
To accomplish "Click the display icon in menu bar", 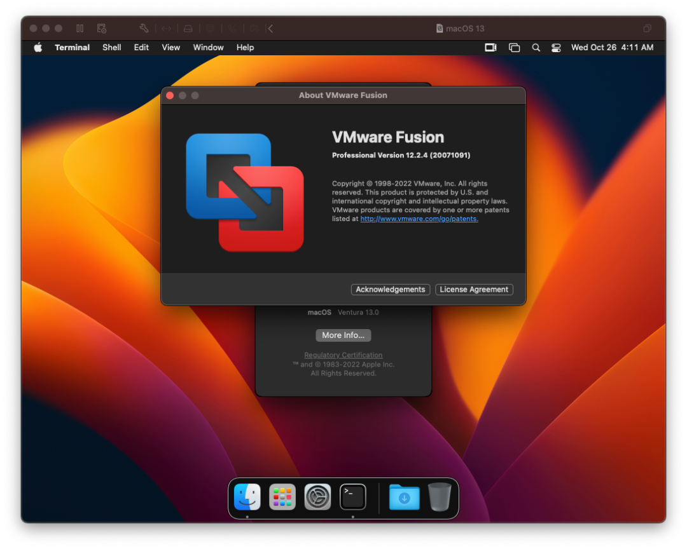I will (490, 47).
